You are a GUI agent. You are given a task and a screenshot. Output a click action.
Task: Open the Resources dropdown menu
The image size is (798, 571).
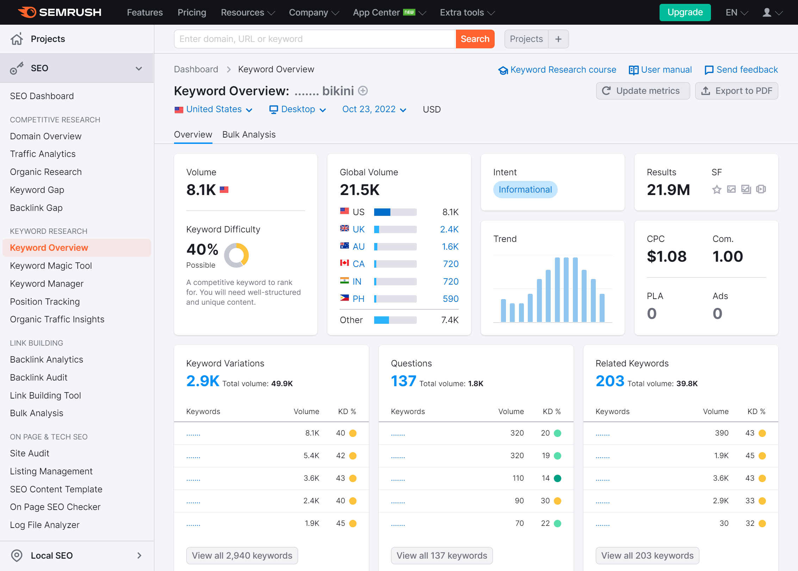coord(248,13)
